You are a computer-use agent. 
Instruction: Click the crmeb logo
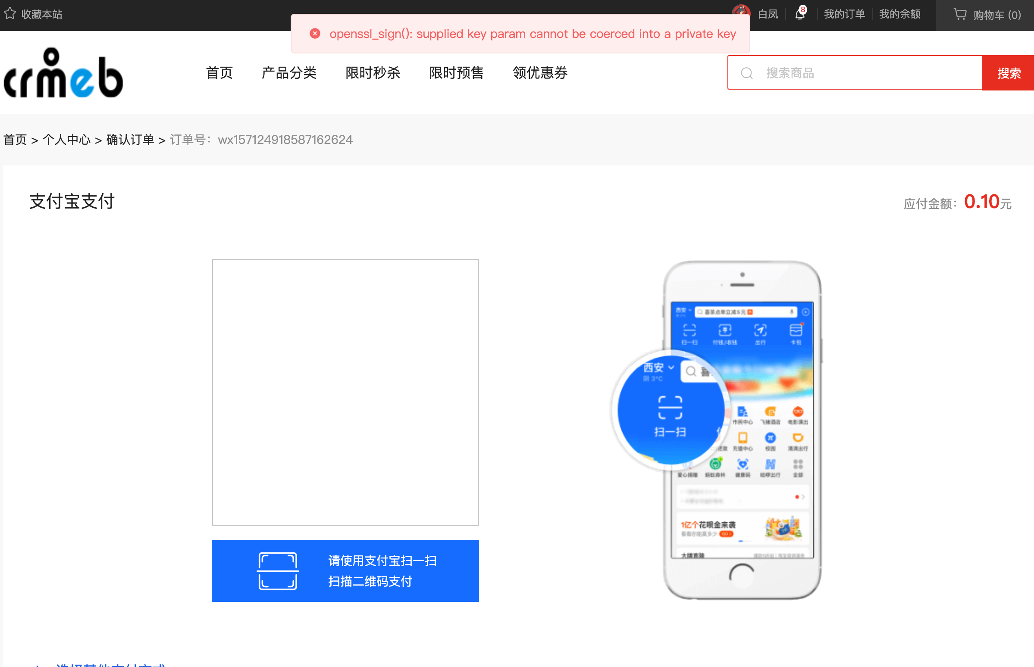click(x=64, y=73)
